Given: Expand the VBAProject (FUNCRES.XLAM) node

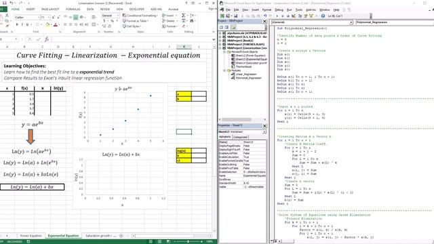Looking at the screenshot, I should tap(220, 44).
